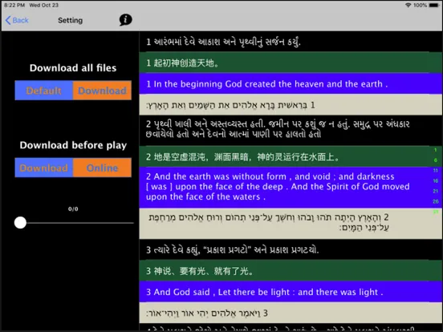
Task: Select Chinese verse 1 '起初神创造天地'
Action: (291, 63)
